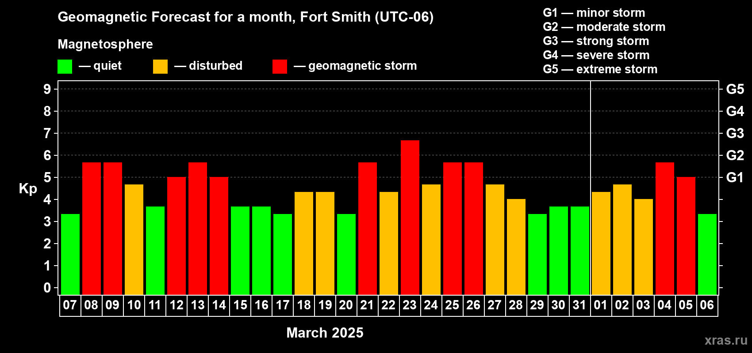
Task: Click the chart title about Fort Smith
Action: pos(246,17)
